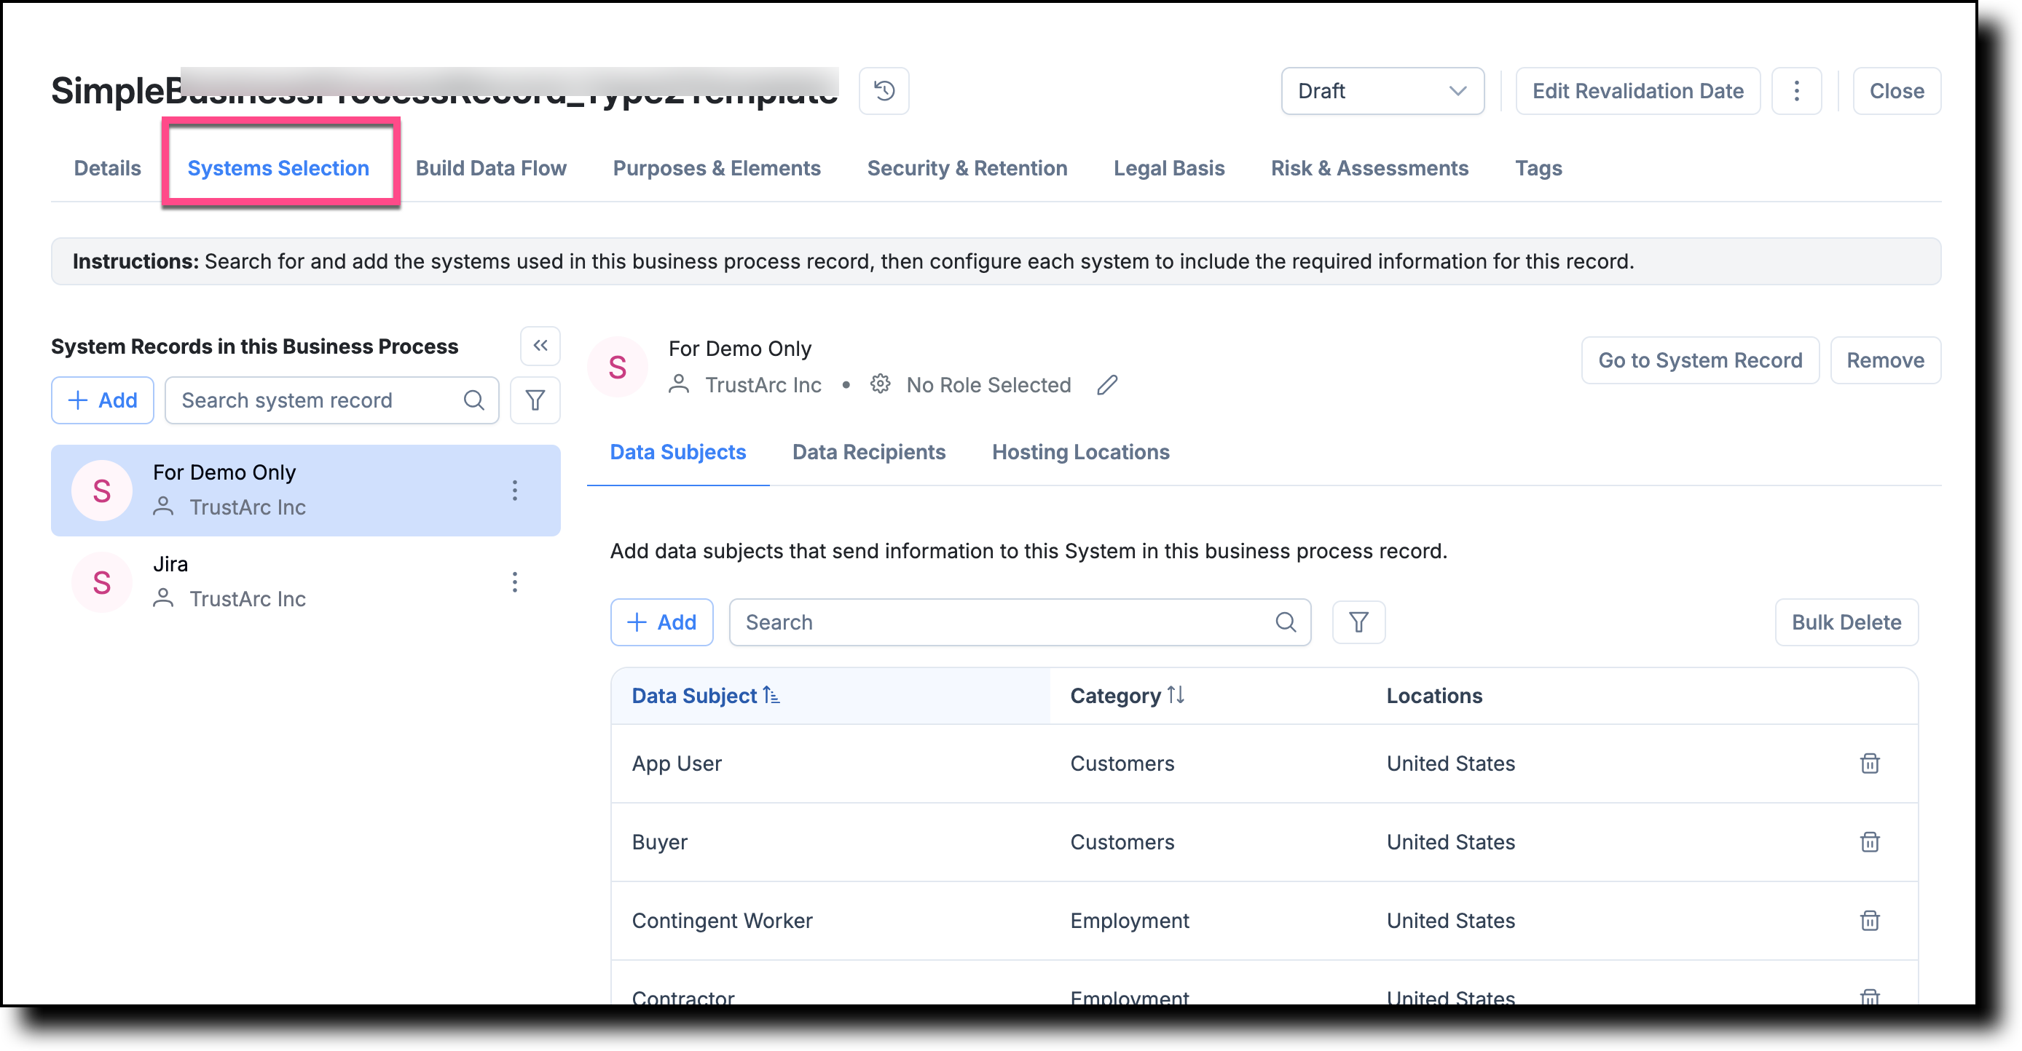The image size is (2022, 1051).
Task: Focus the data subjects Search field
Action: point(1020,623)
